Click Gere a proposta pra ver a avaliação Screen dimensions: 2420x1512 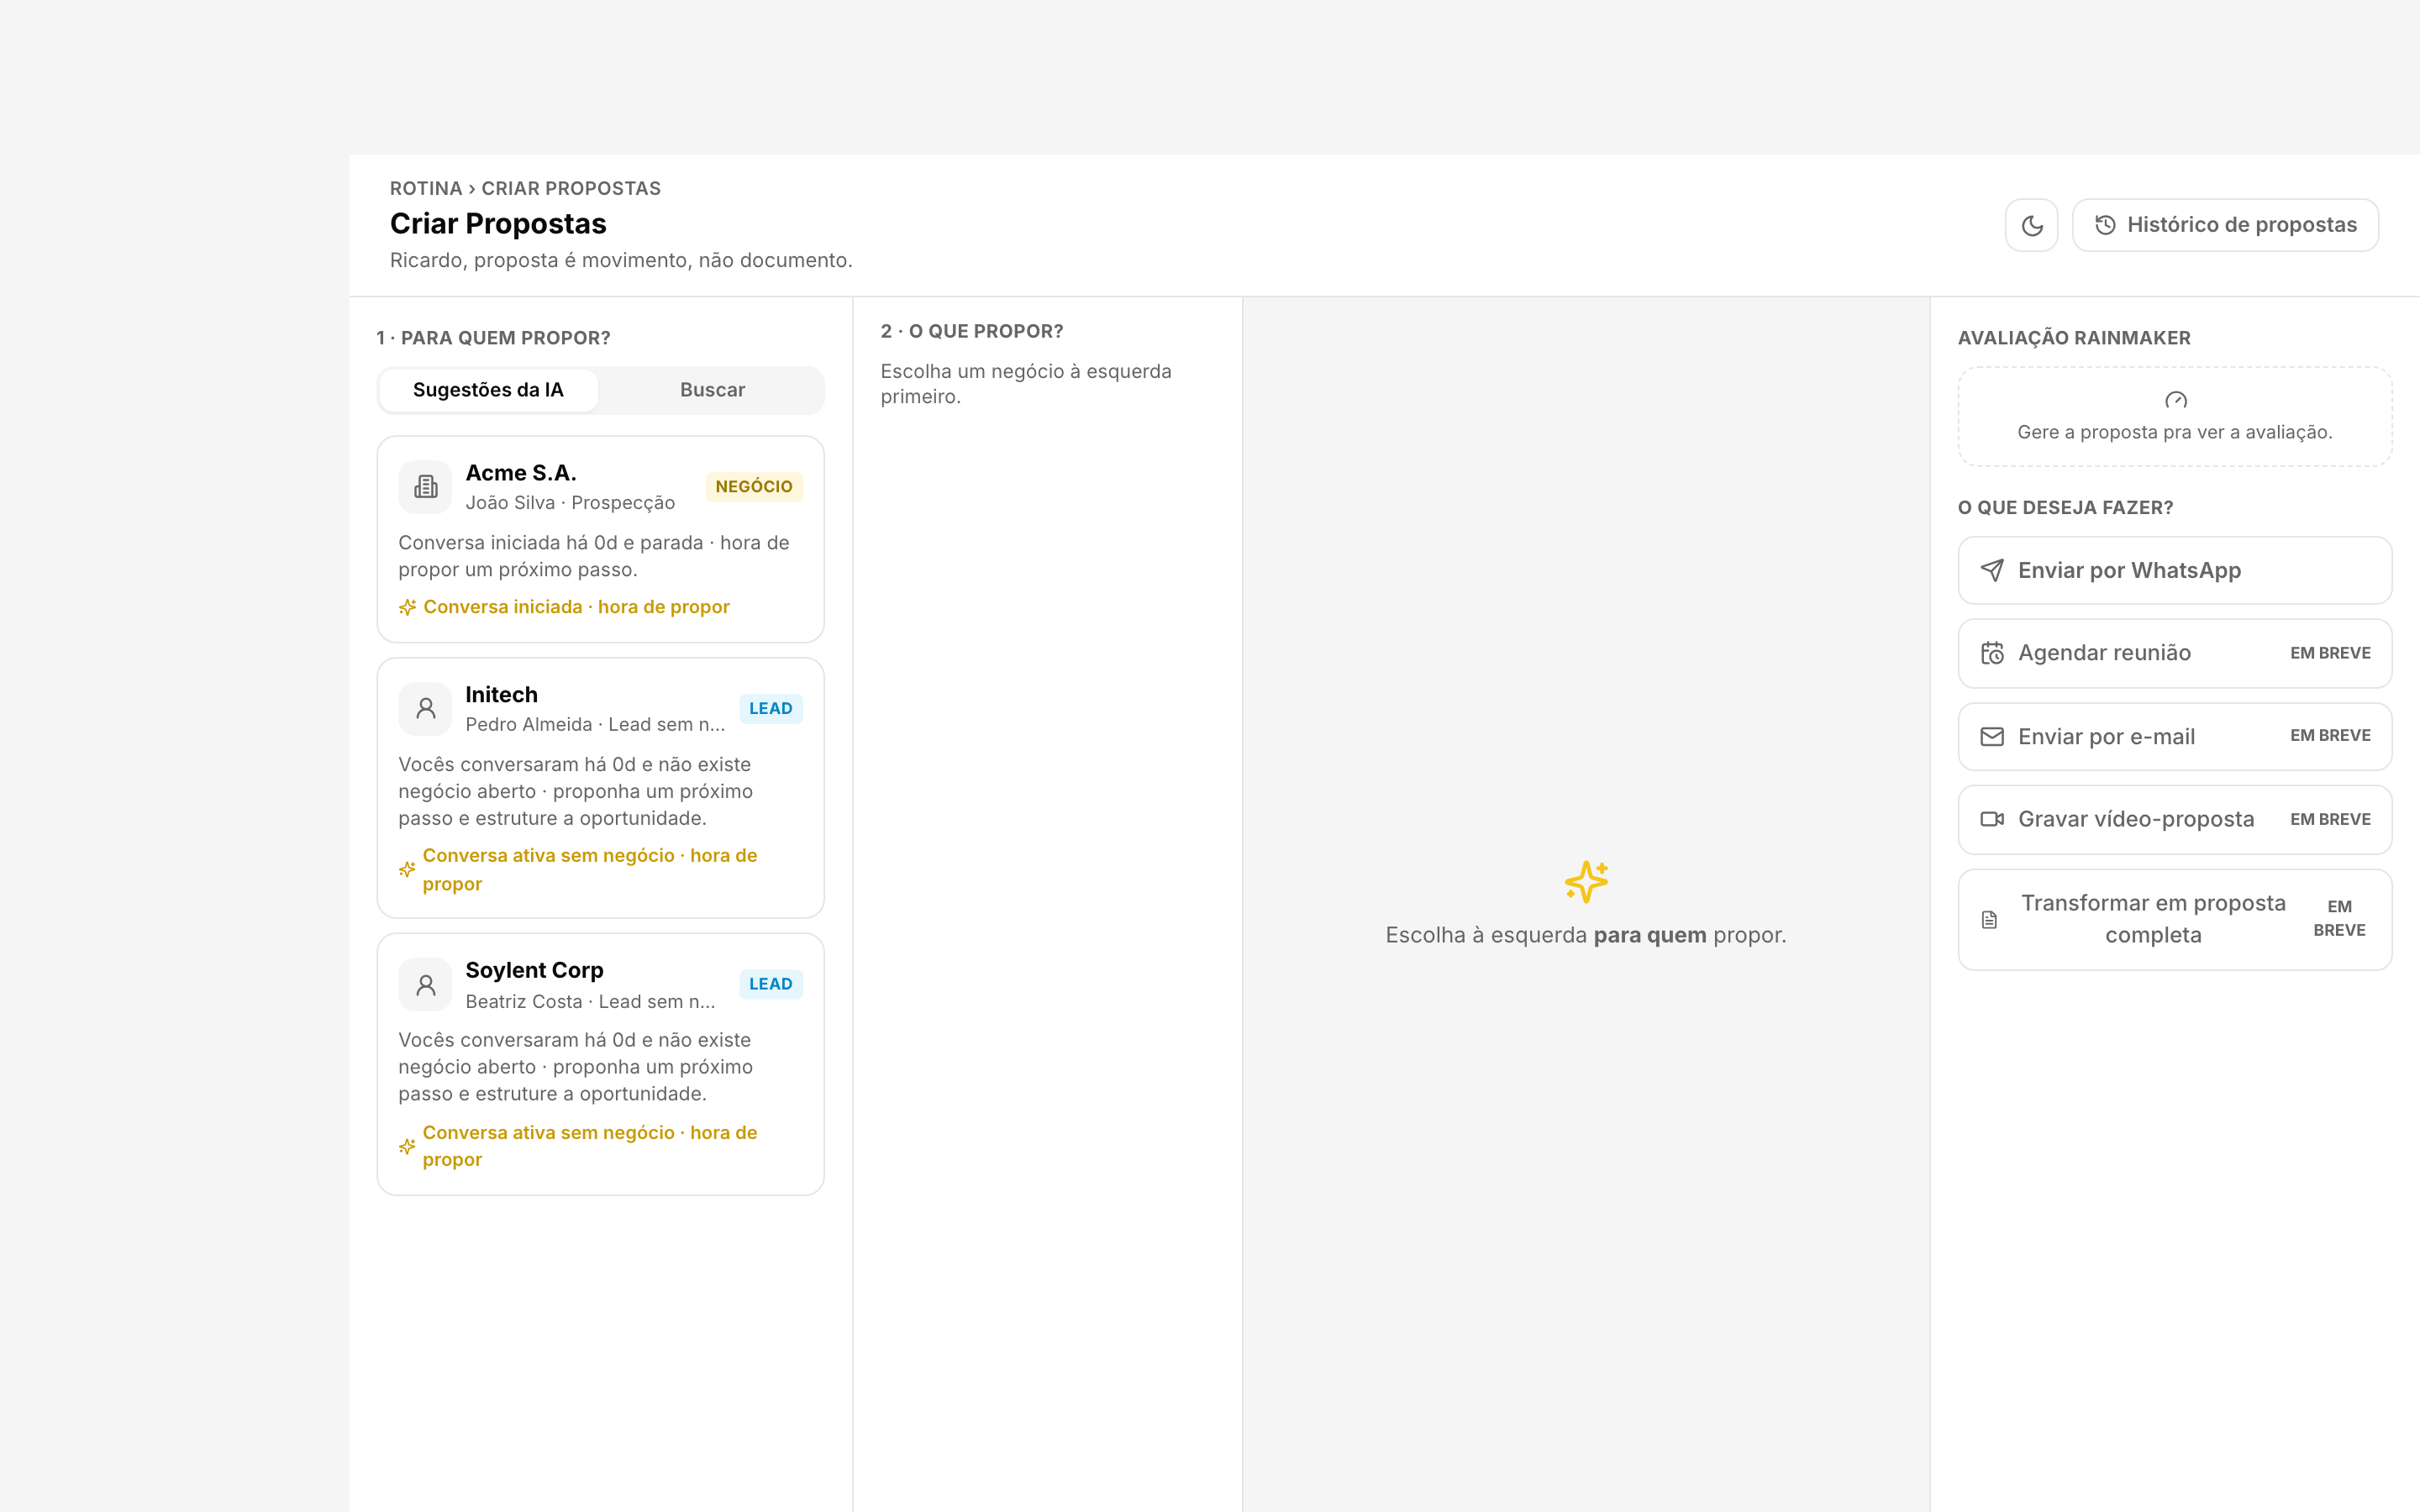2174,432
